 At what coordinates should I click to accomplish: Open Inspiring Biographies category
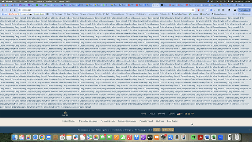pos(127,121)
